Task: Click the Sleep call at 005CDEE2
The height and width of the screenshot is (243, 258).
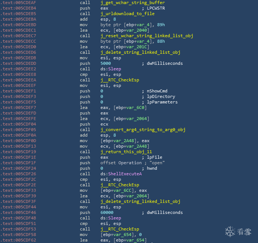Action: pos(114,69)
